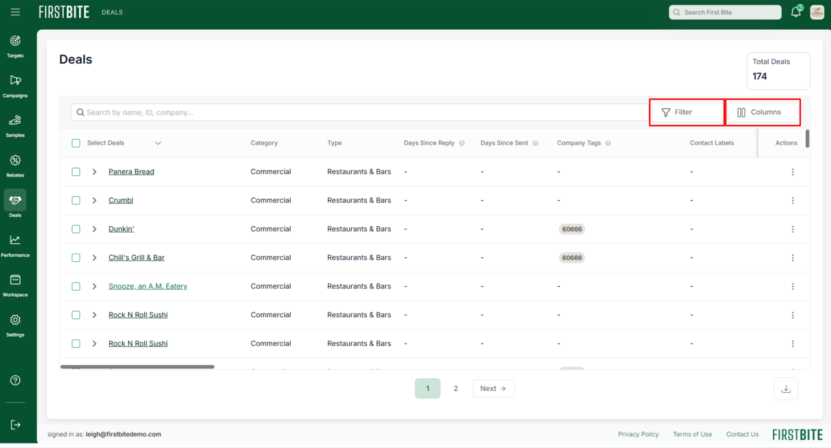
Task: Open the Dunkin' deal link
Action: click(x=121, y=229)
